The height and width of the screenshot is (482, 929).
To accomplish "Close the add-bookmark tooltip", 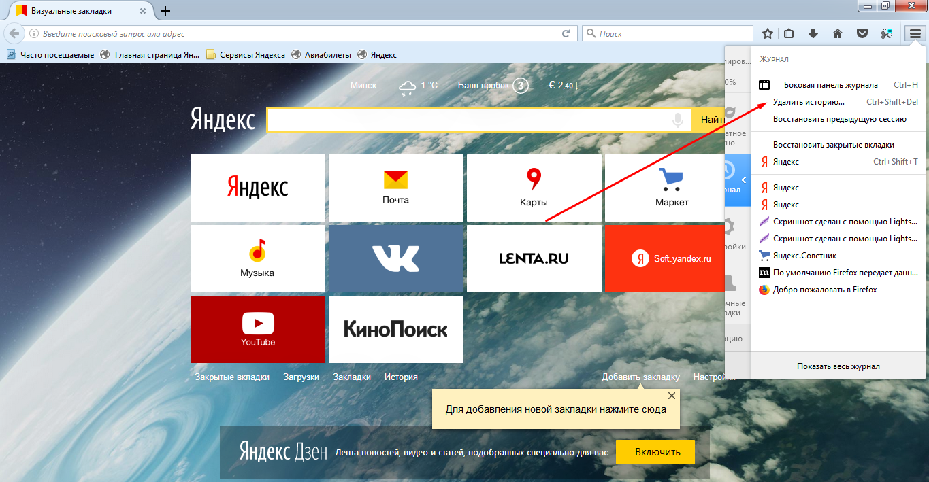I will point(672,396).
